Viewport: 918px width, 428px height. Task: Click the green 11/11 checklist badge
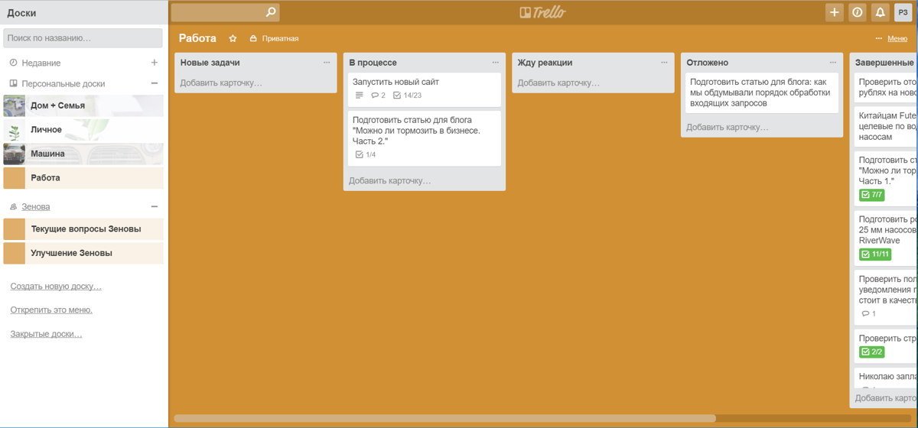coord(874,254)
